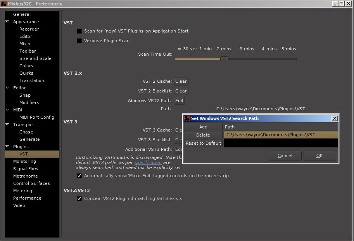Screen dimensions: 354x241
Task: Select Control Surfaces page
Action: click(x=31, y=183)
